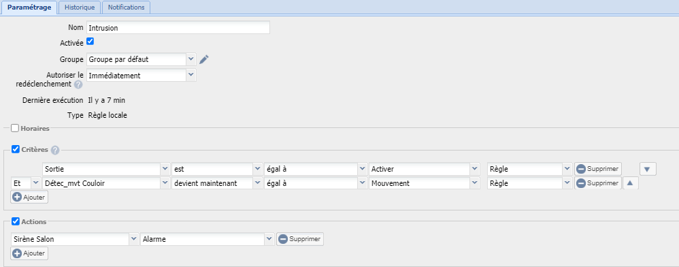Expand the Immédiatement retrigger dropdown
Image resolution: width=679 pixels, height=267 pixels.
coord(142,76)
